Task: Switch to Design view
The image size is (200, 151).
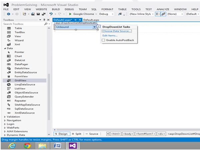Action: [62, 134]
